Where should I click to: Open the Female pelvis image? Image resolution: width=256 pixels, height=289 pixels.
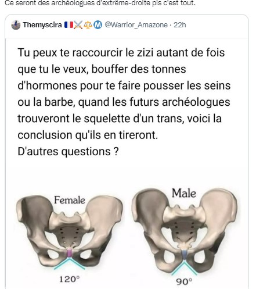point(69,233)
